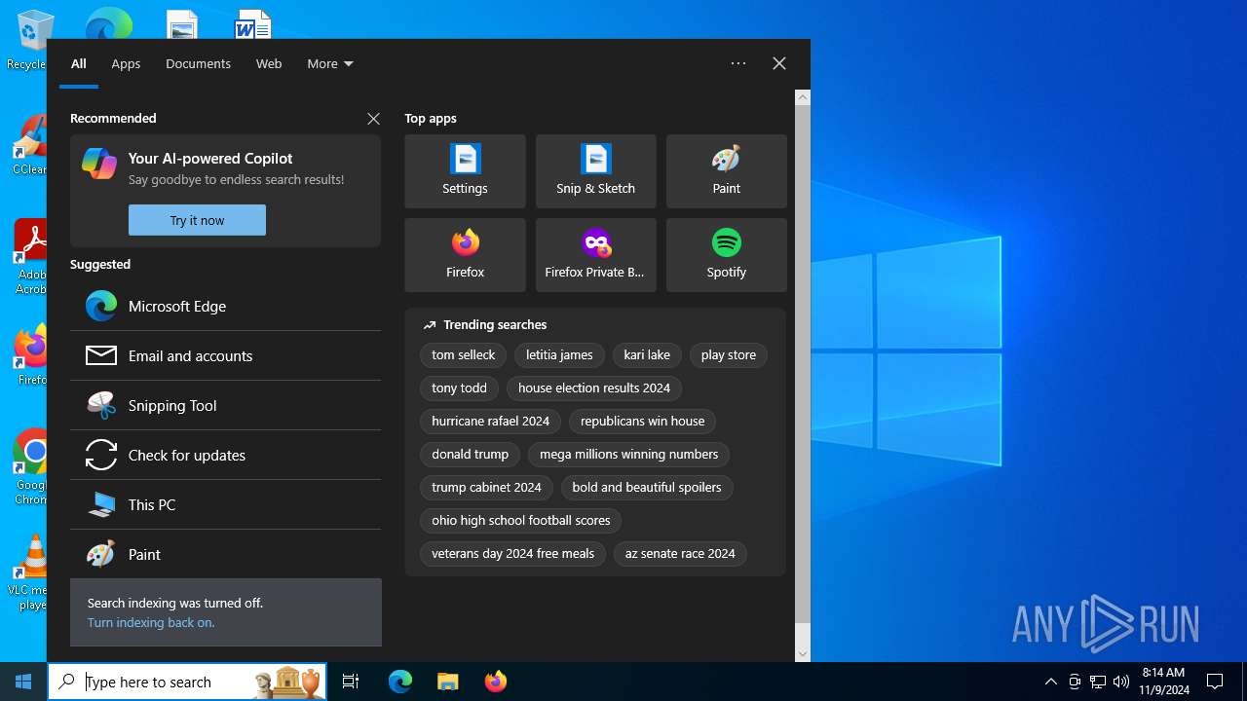Switch to the Documents tab

tap(198, 63)
